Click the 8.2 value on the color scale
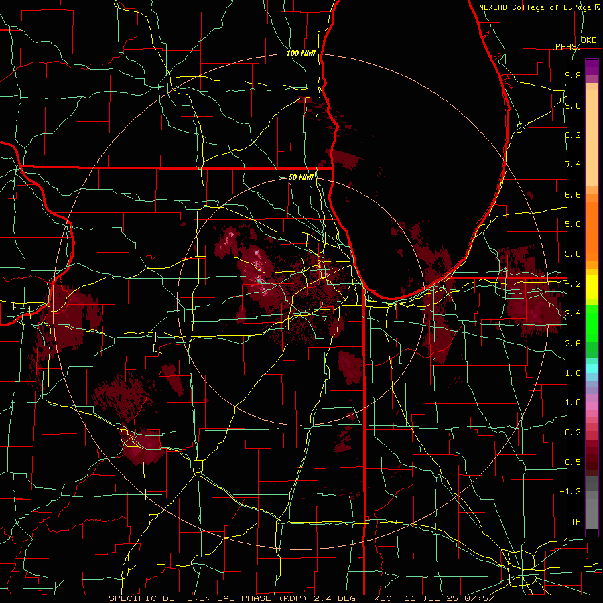603x603 pixels. [x=573, y=135]
